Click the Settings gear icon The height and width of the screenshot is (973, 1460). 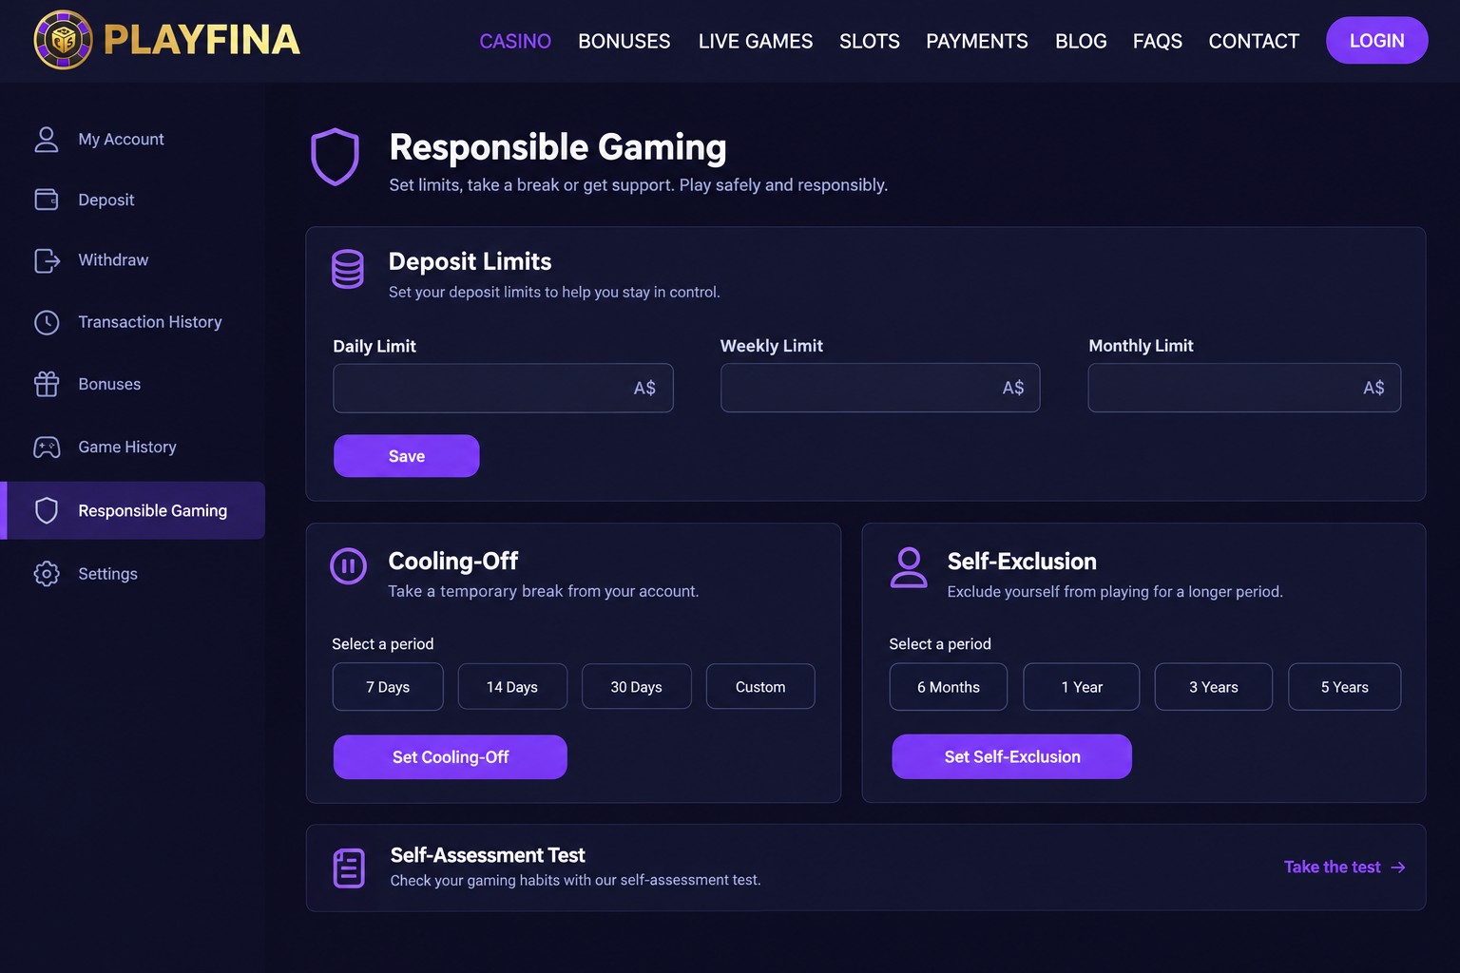[x=47, y=574]
